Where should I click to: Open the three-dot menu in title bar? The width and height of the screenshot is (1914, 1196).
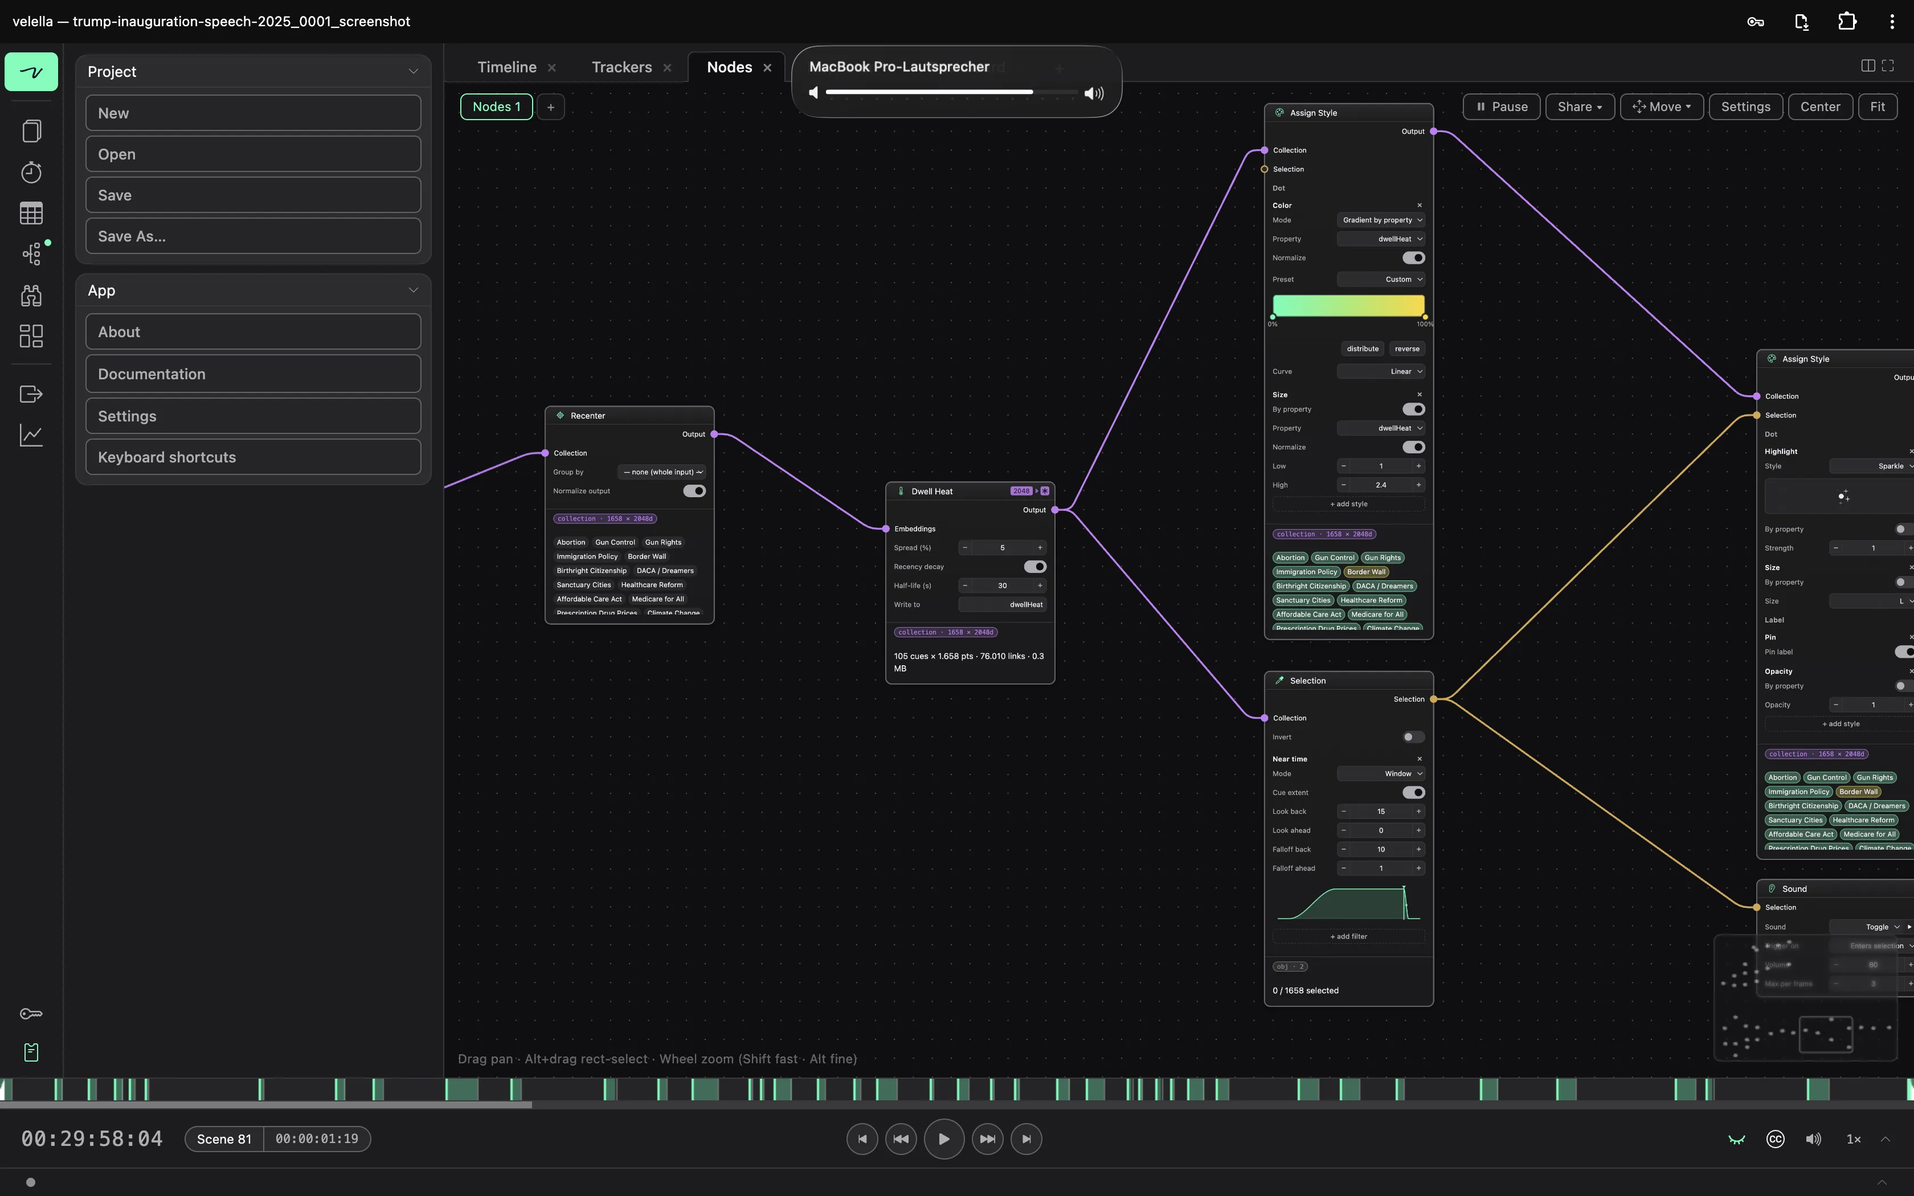tap(1892, 22)
